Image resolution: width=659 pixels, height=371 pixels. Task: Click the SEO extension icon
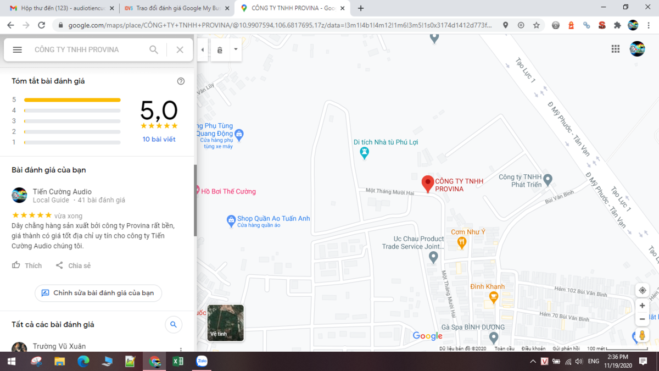602,25
